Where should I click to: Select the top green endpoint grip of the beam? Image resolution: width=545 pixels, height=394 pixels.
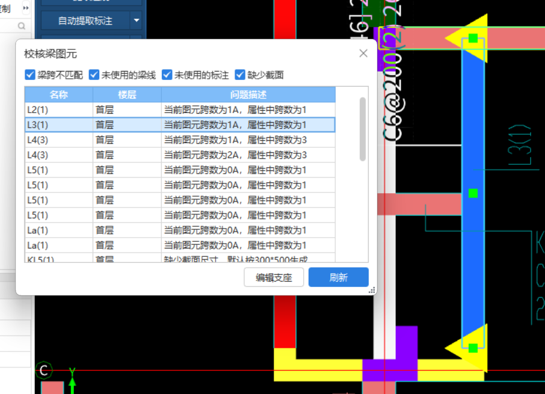473,38
